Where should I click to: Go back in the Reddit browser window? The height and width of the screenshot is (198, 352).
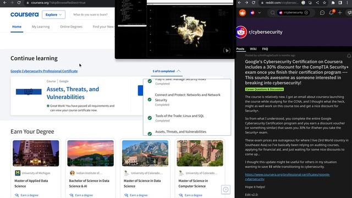coord(240,3)
